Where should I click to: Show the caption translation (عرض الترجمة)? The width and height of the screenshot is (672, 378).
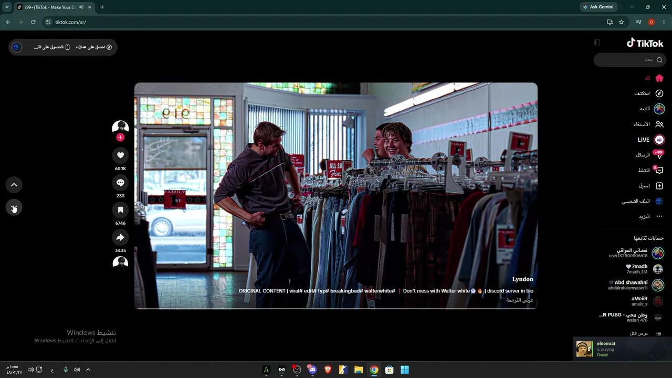[520, 300]
